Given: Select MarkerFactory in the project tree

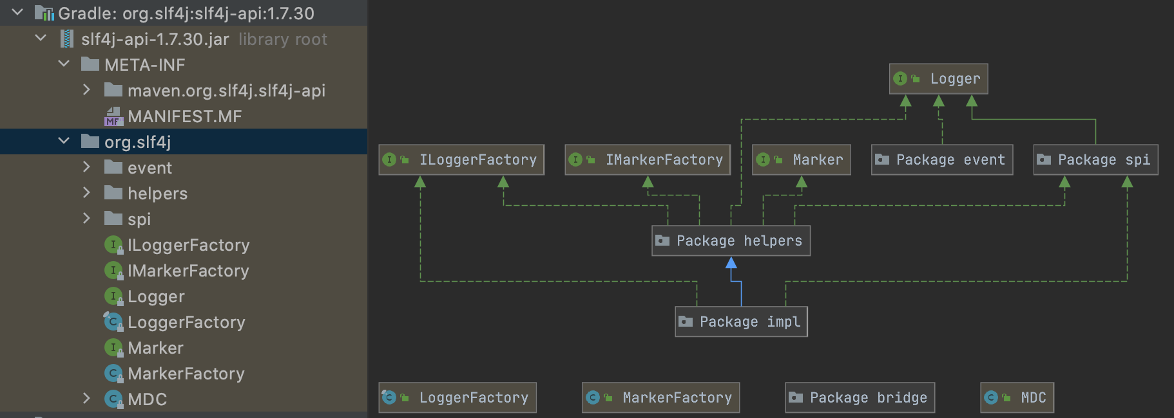Looking at the screenshot, I should click(x=184, y=373).
